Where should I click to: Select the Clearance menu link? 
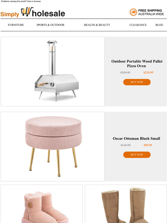pos(138,25)
